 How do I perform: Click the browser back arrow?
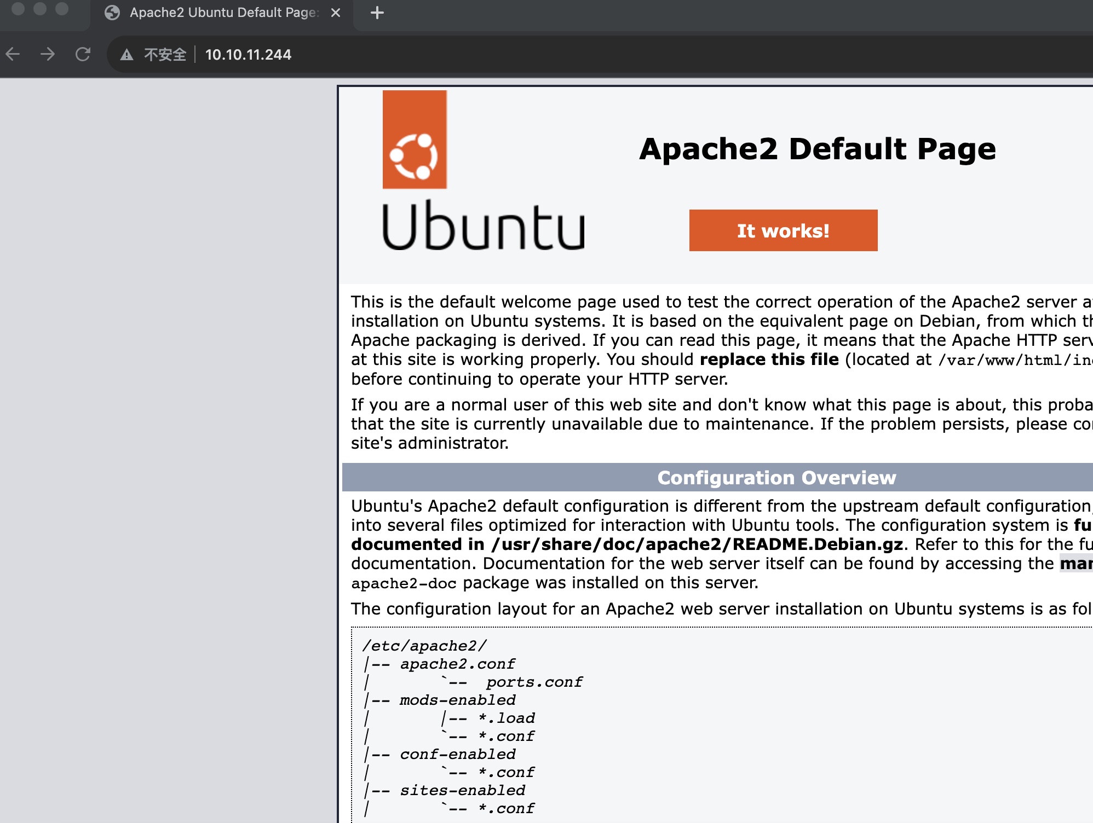coord(13,54)
